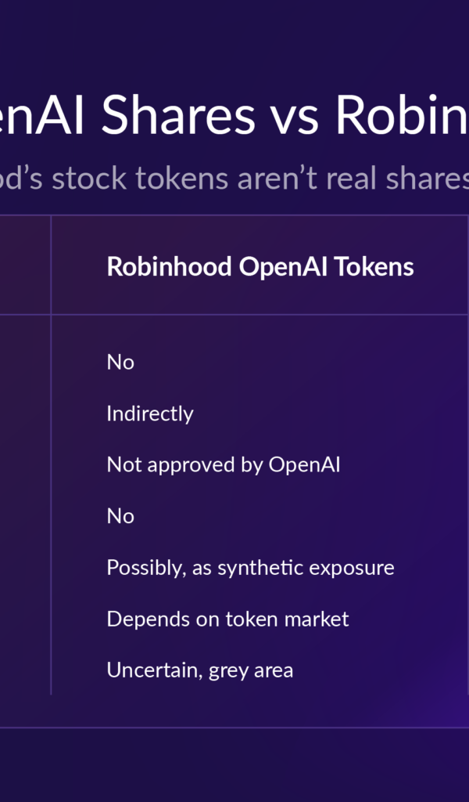Screen dimensions: 469x802
Task: Click the "Not approved by OpenAI" row
Action: (x=223, y=464)
